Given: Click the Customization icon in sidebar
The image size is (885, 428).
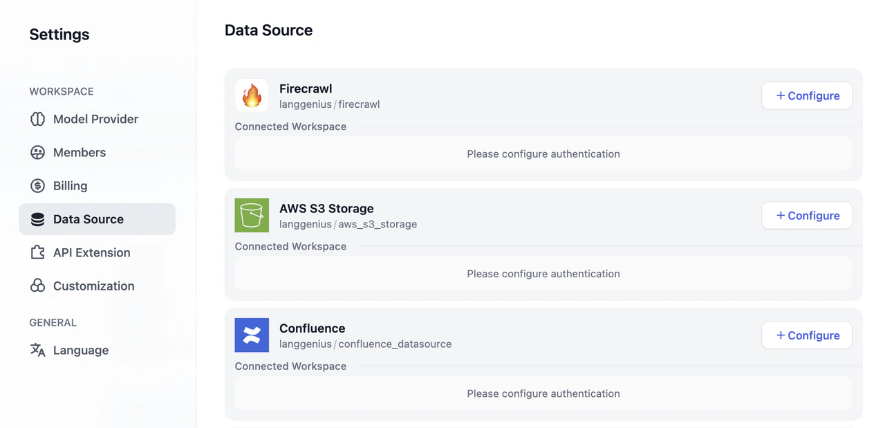Looking at the screenshot, I should pyautogui.click(x=39, y=286).
